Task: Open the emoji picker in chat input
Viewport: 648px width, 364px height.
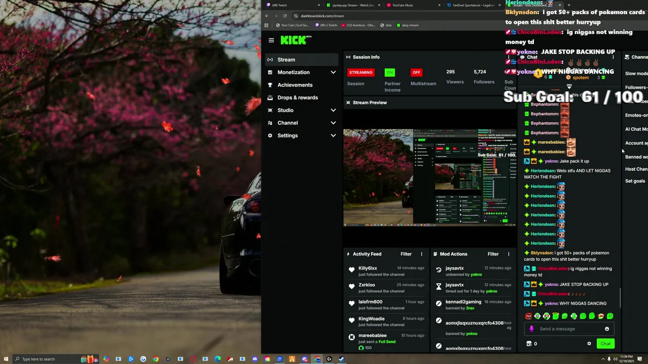Action: [x=606, y=329]
